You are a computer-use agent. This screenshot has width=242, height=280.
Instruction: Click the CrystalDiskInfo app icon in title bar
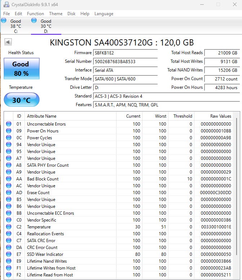tap(6, 4)
